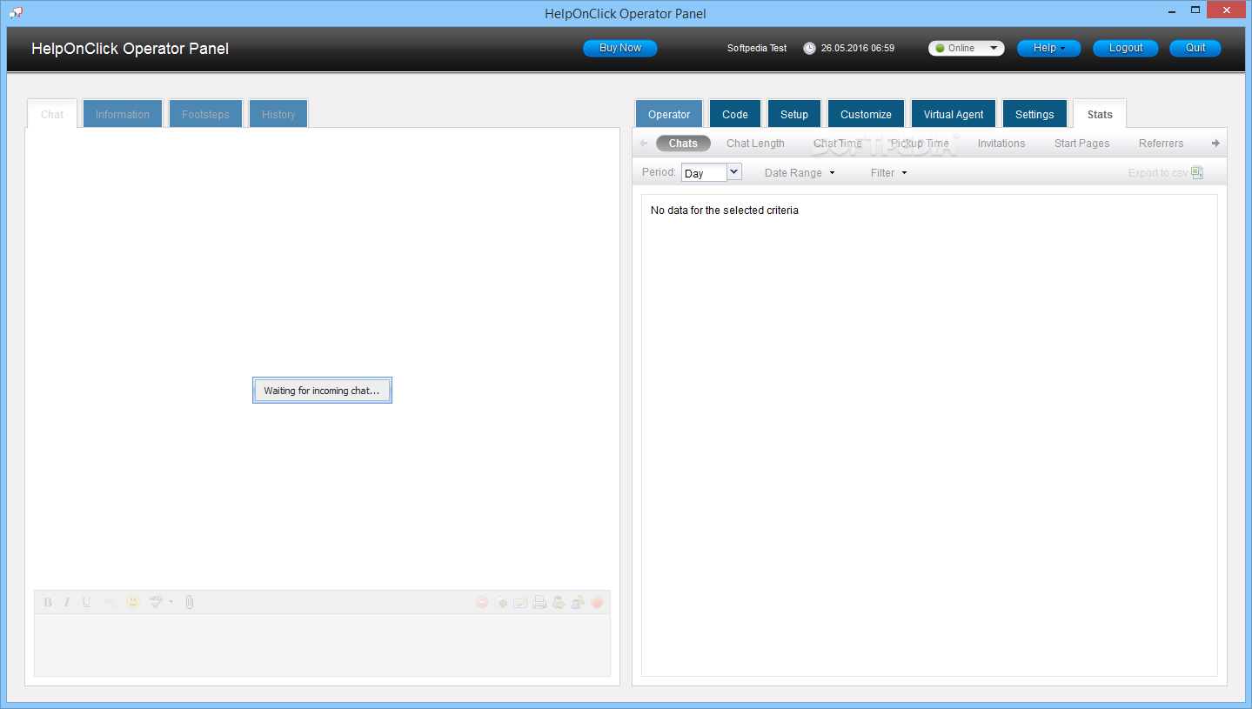Click the Softpedia Test user name
This screenshot has width=1252, height=709.
pyautogui.click(x=757, y=49)
